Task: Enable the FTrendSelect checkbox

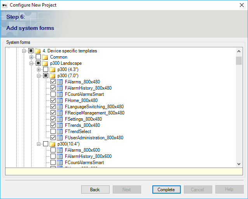Action: (x=53, y=131)
